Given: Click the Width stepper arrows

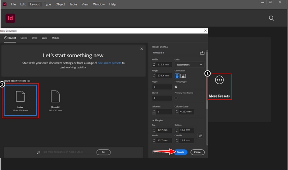Looking at the screenshot, I should (155, 65).
